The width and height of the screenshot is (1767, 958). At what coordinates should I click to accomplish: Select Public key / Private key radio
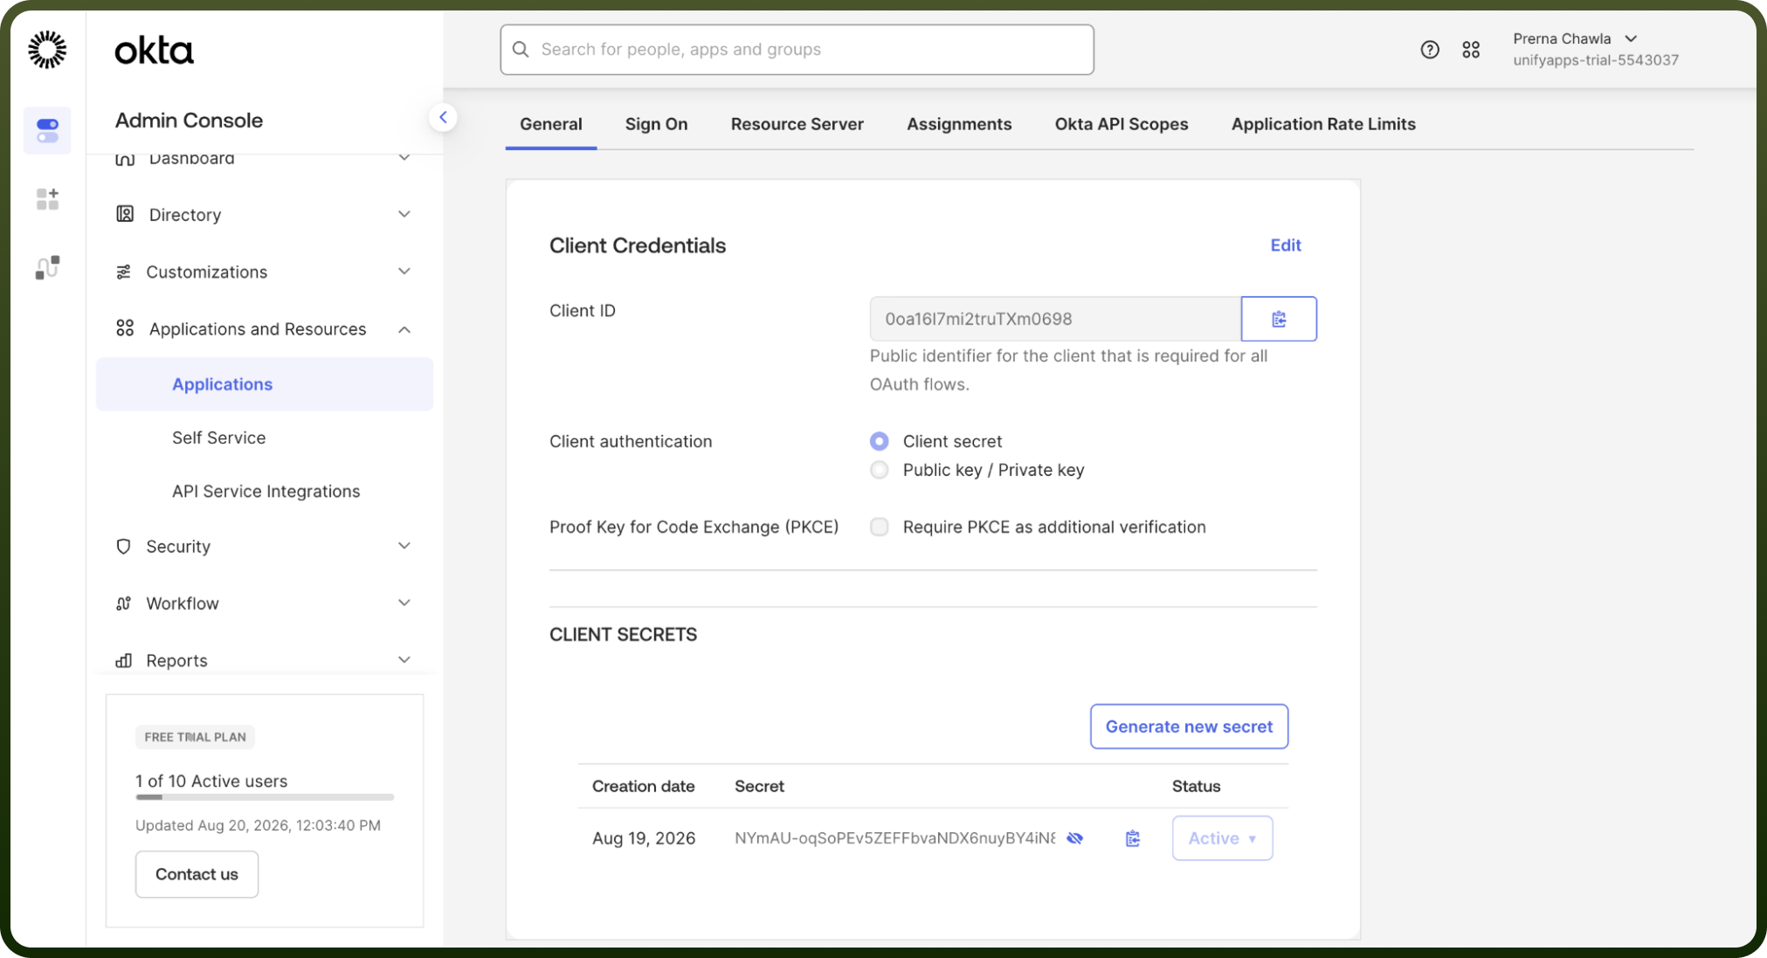tap(880, 470)
